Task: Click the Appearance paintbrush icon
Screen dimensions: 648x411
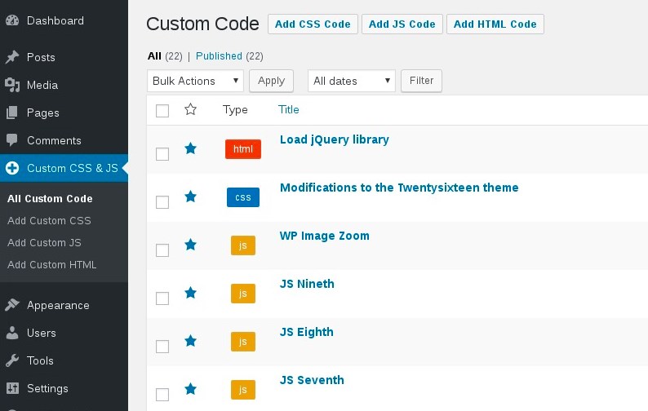Action: pyautogui.click(x=12, y=305)
